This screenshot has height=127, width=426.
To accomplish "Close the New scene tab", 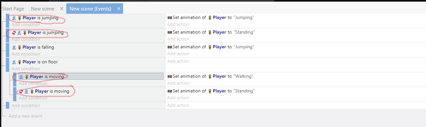I will pos(61,8).
